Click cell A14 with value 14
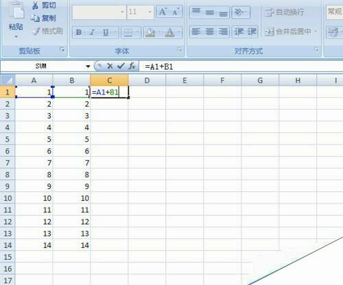This screenshot has width=343, height=285. tap(34, 245)
